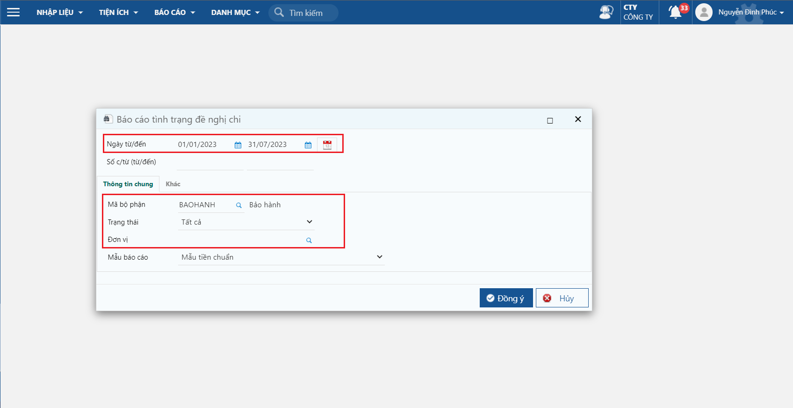Open the end date calendar picker

(308, 145)
